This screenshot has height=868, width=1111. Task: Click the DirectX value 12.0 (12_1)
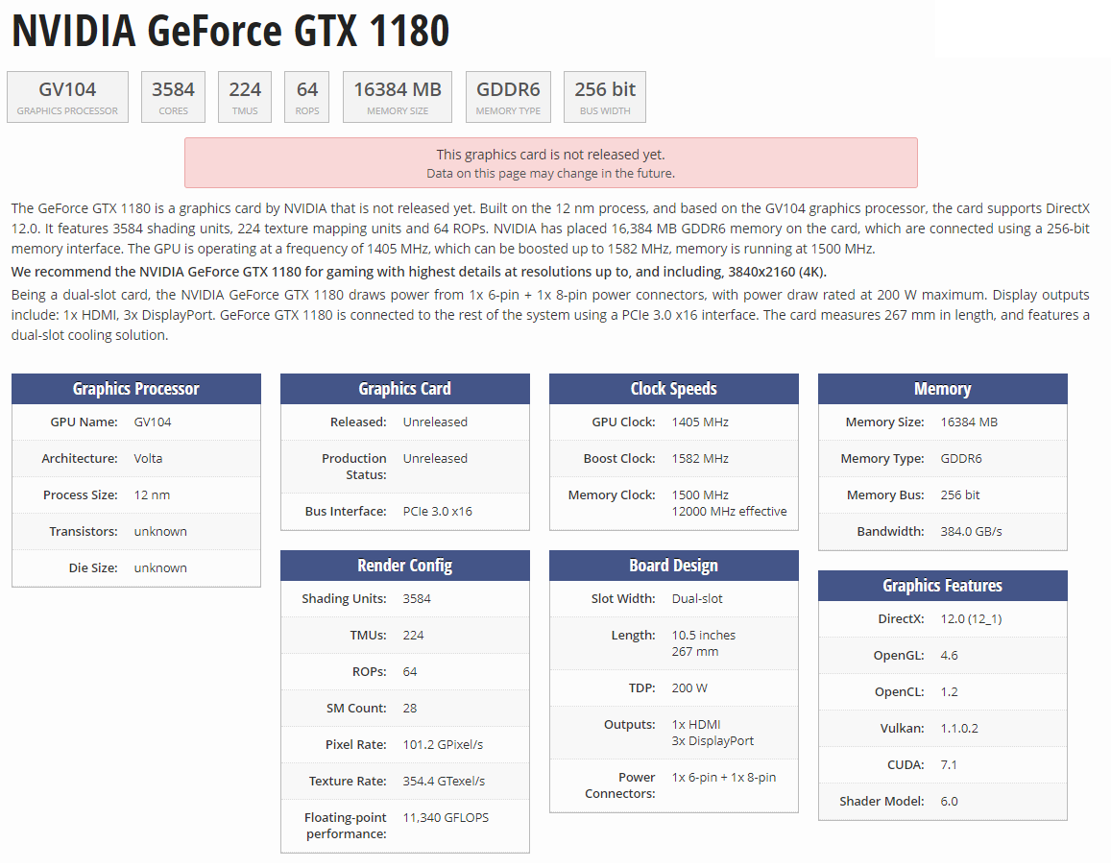[x=971, y=619]
